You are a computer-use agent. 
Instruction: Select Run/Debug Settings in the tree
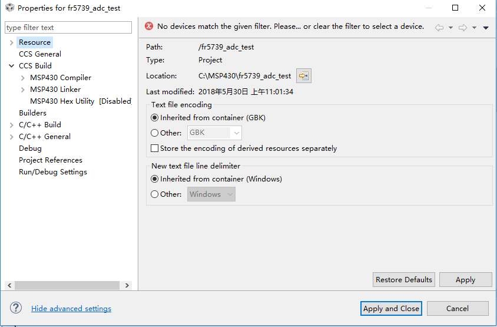click(x=53, y=172)
